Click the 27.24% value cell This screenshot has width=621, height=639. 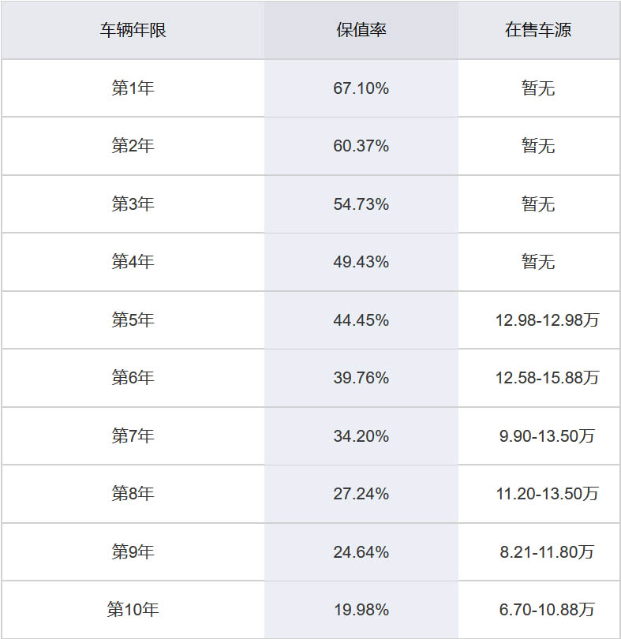[361, 494]
